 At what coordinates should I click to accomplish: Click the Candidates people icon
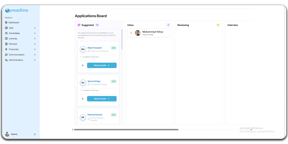6,33
